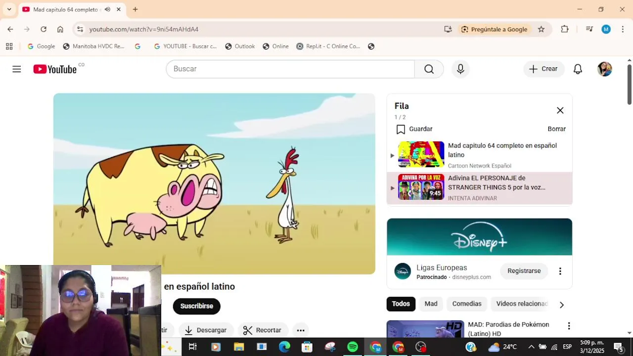Viewport: 633px width, 356px height.
Task: Click the page vertical scrollbar
Action: tap(629, 84)
